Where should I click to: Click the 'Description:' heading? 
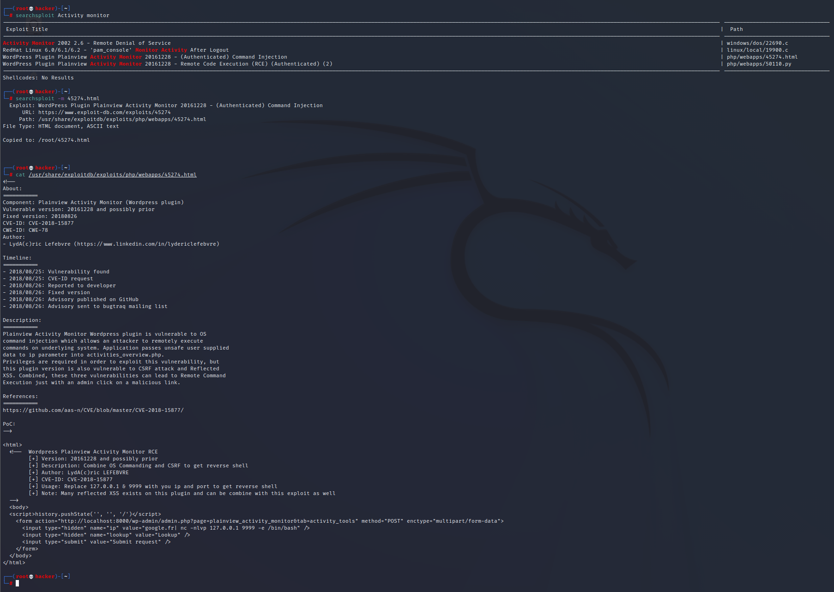pyautogui.click(x=22, y=320)
